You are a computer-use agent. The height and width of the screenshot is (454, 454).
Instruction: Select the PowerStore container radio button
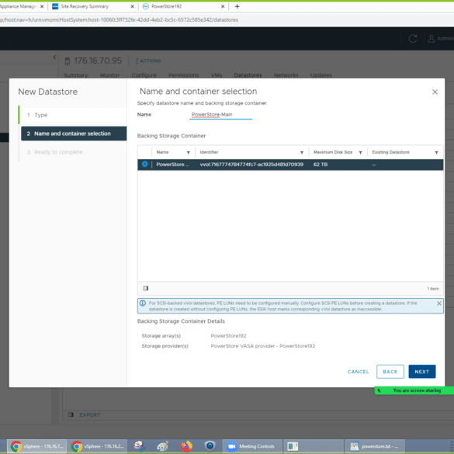pyautogui.click(x=145, y=165)
